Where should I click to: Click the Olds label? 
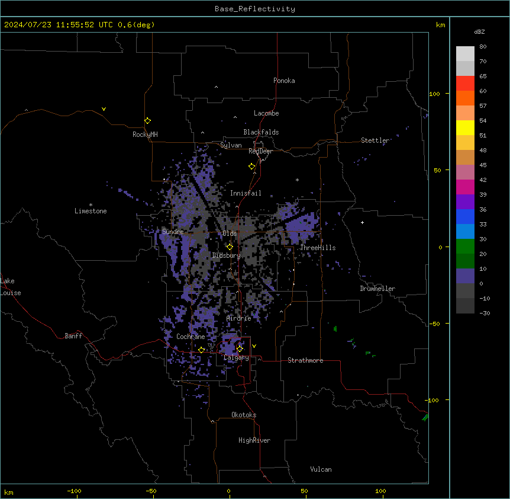[230, 233]
